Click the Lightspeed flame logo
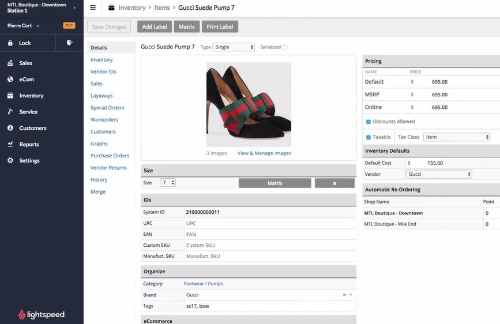This screenshot has height=324, width=500. coord(22,314)
